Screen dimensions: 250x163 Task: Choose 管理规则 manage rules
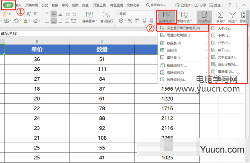click(x=183, y=80)
